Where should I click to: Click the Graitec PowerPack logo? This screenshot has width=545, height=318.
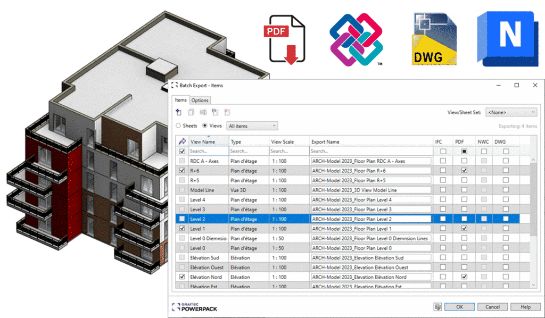pos(195,307)
